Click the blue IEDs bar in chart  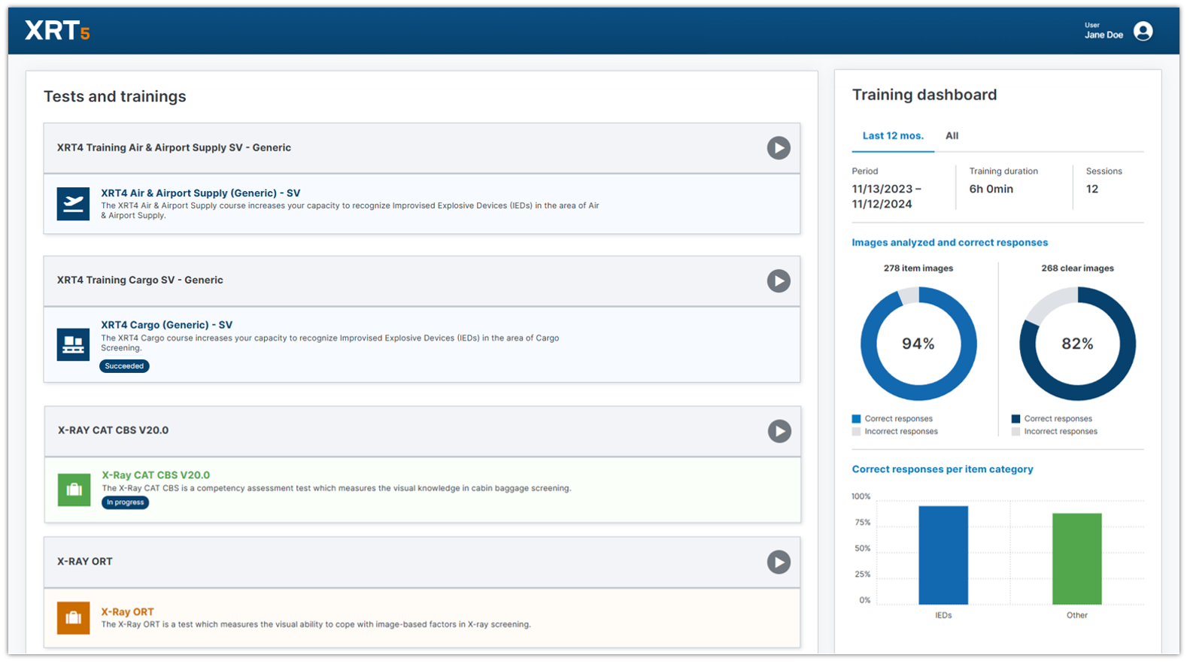tap(943, 555)
